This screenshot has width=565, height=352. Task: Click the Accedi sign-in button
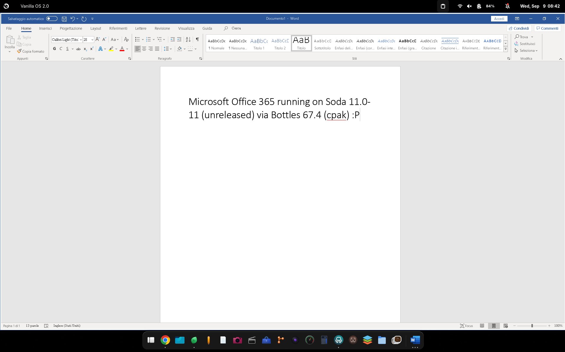(x=499, y=19)
